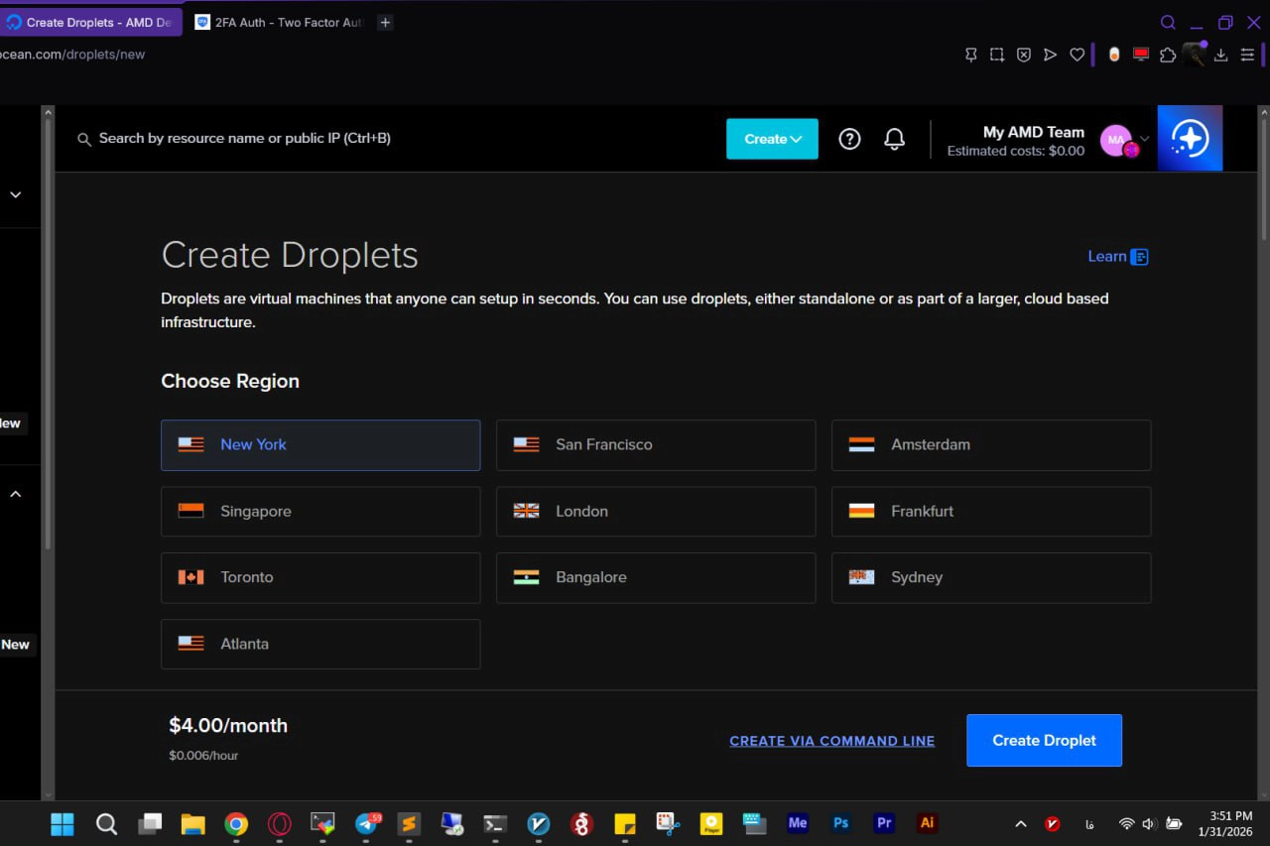Open the notifications bell

click(x=894, y=139)
